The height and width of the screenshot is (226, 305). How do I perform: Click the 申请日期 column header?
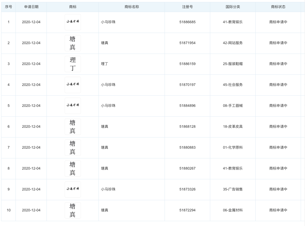point(31,7)
